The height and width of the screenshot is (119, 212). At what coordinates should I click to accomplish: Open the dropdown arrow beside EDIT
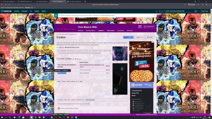[x=132, y=37]
